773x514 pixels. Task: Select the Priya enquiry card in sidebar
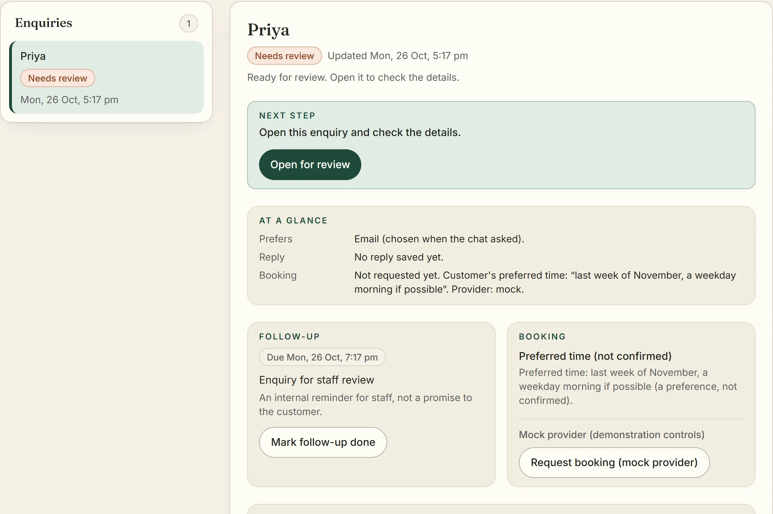click(x=106, y=77)
